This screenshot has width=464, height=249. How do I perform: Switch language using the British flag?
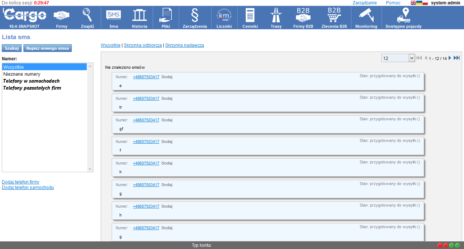(x=413, y=3)
